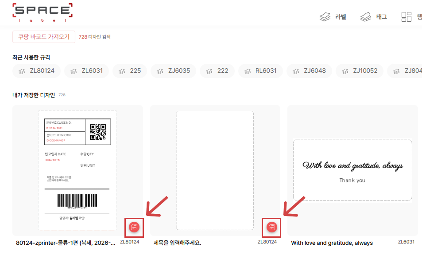Select the 222 recent size chip
The image size is (422, 263).
[217, 71]
